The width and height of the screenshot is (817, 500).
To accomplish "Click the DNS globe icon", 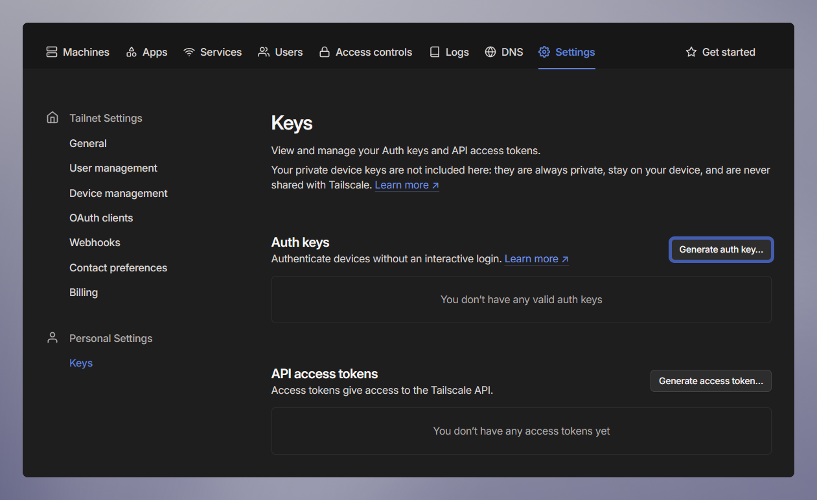I will pos(490,52).
